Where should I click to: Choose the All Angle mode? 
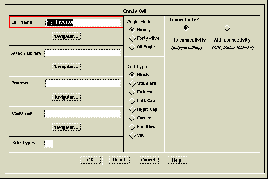pos(132,47)
